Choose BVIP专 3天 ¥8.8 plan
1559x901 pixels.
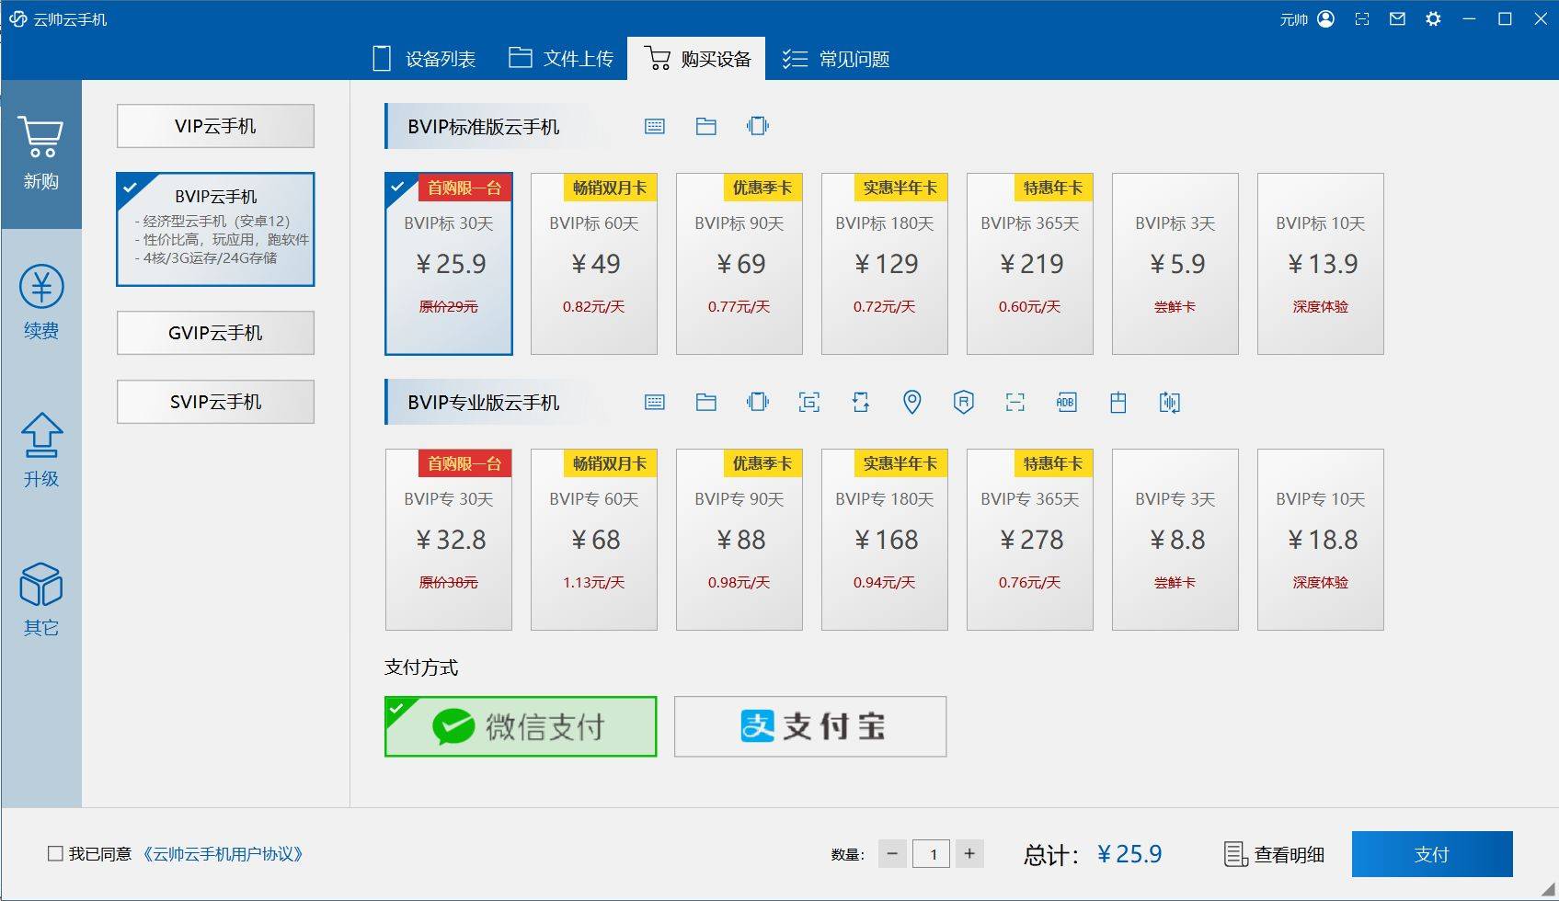(x=1175, y=540)
